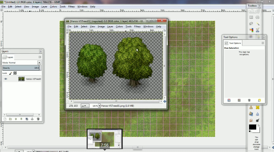
Task: Switch to the Tool Options tab
Action: pyautogui.click(x=233, y=43)
